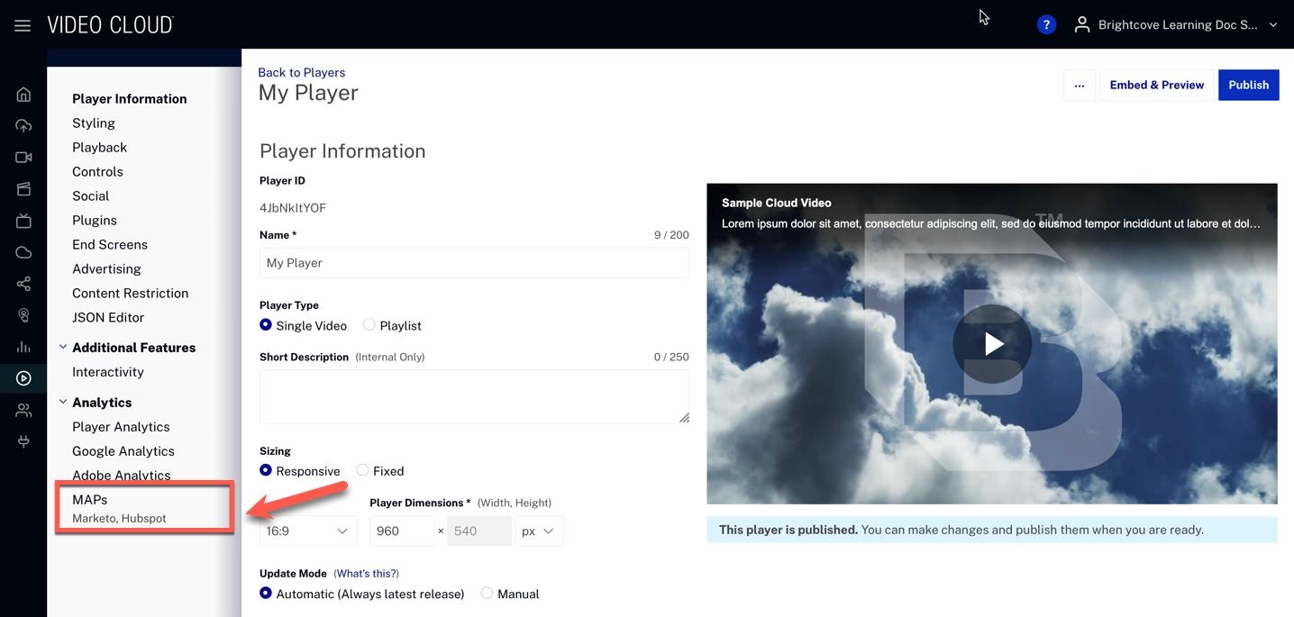Open the Media video camera icon
Viewport: 1294px width, 617px height.
coord(23,158)
